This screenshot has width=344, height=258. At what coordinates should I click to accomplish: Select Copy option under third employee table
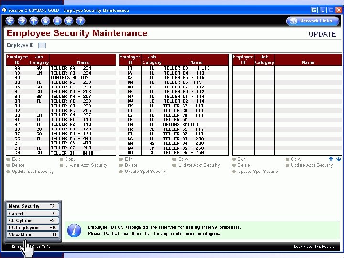coord(293,159)
